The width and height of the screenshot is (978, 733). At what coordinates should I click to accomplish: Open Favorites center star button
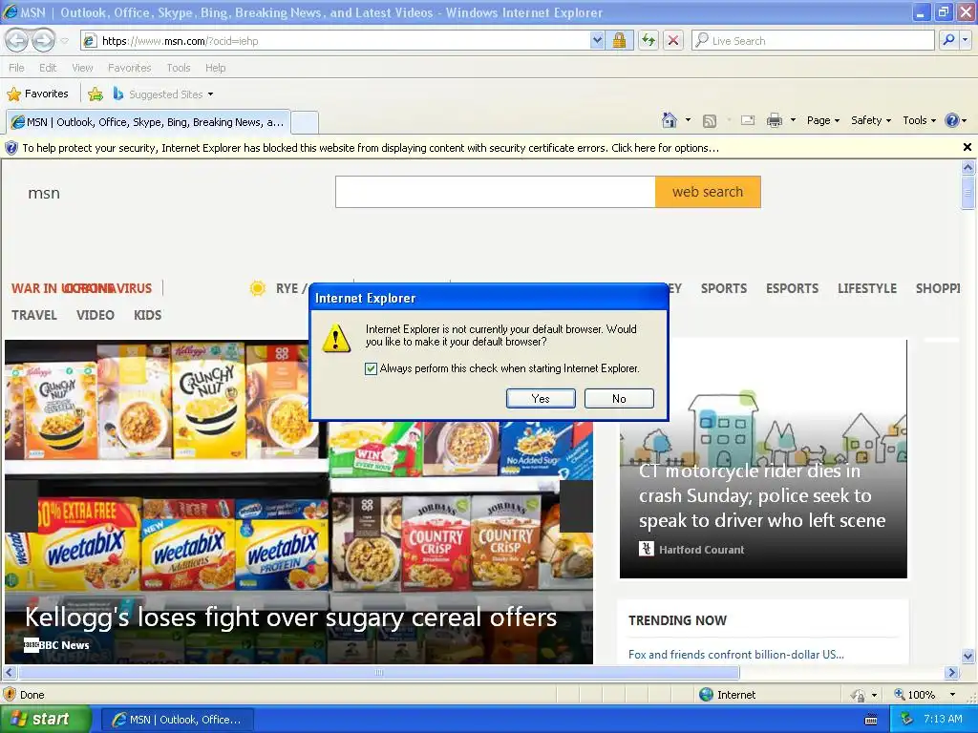pyautogui.click(x=37, y=94)
